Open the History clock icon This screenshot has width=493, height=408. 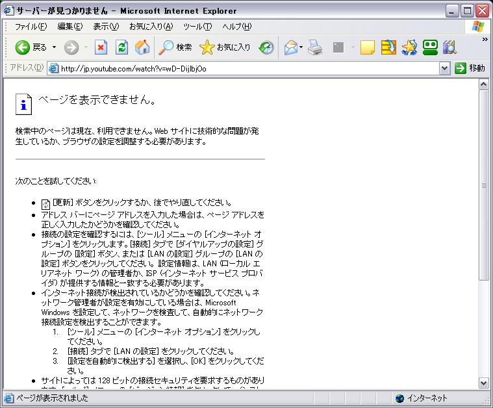pyautogui.click(x=266, y=47)
